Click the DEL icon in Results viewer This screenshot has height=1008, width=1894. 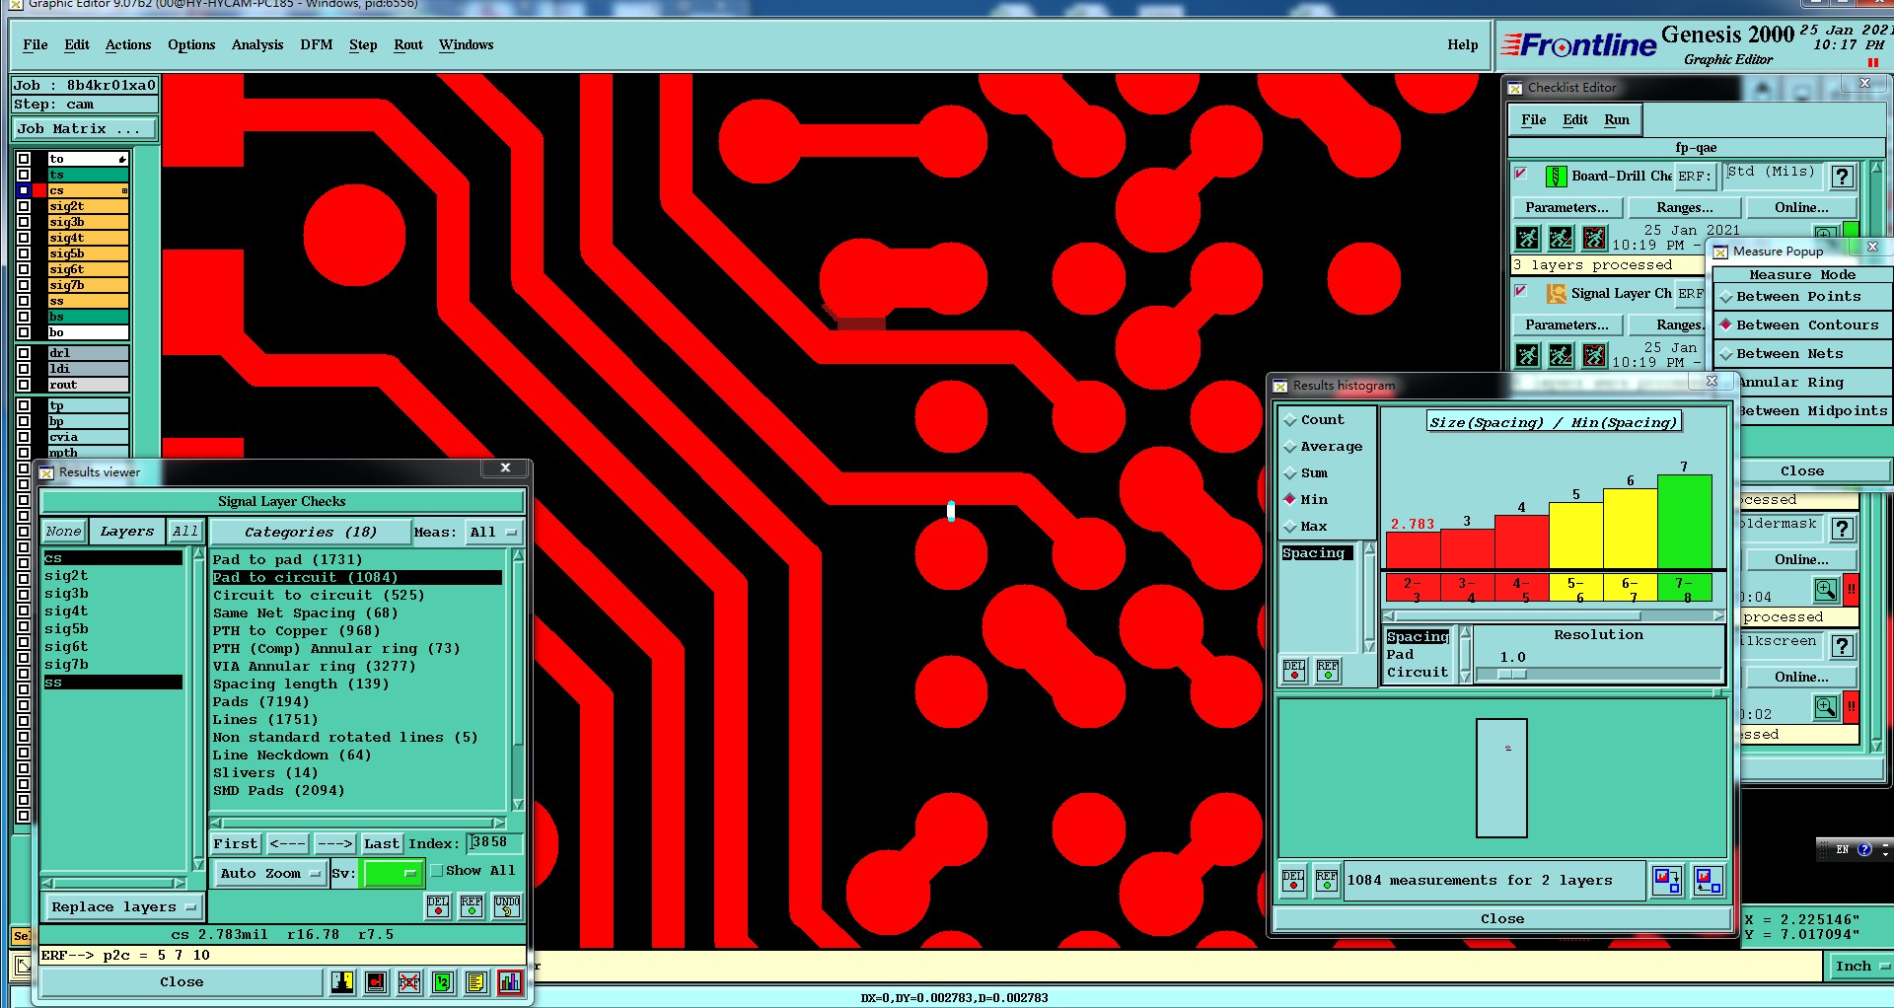pyautogui.click(x=438, y=906)
